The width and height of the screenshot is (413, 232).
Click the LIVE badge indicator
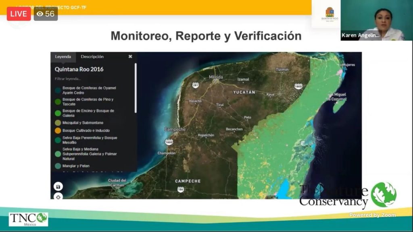pos(19,14)
